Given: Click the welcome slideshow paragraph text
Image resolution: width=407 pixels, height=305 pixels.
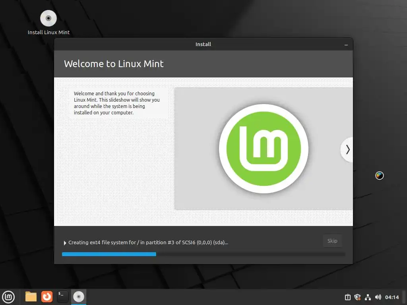Looking at the screenshot, I should (116, 103).
